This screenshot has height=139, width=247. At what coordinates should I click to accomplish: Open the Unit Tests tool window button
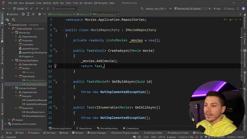[x=49, y=133]
